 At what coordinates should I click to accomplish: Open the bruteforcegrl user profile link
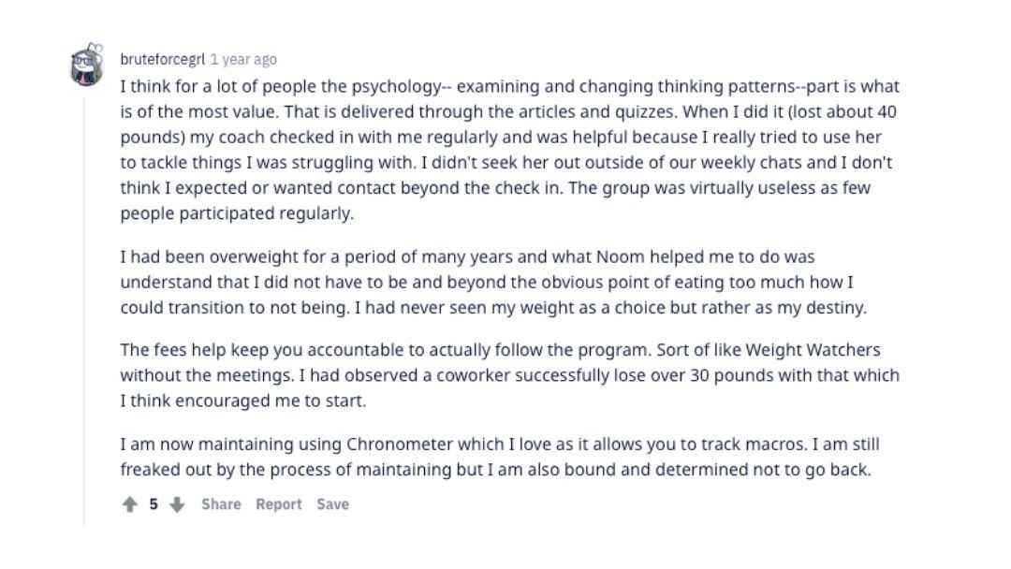coord(163,59)
